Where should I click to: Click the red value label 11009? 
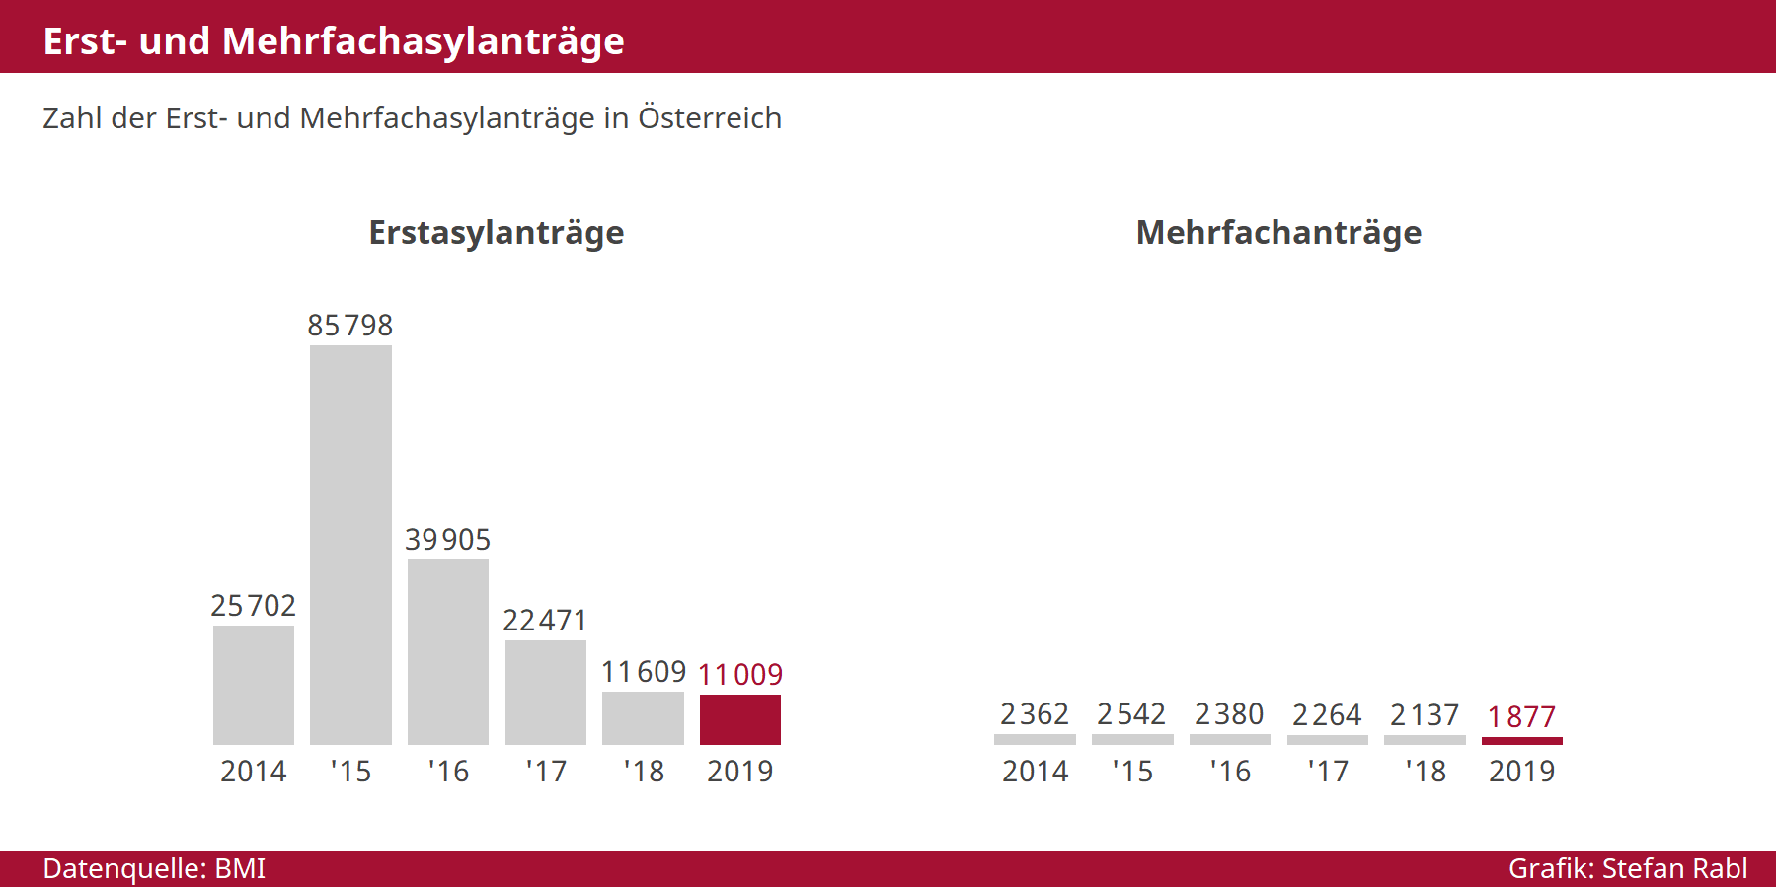click(740, 675)
